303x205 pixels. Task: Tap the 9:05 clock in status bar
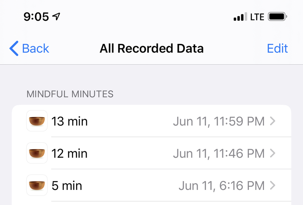coord(36,17)
